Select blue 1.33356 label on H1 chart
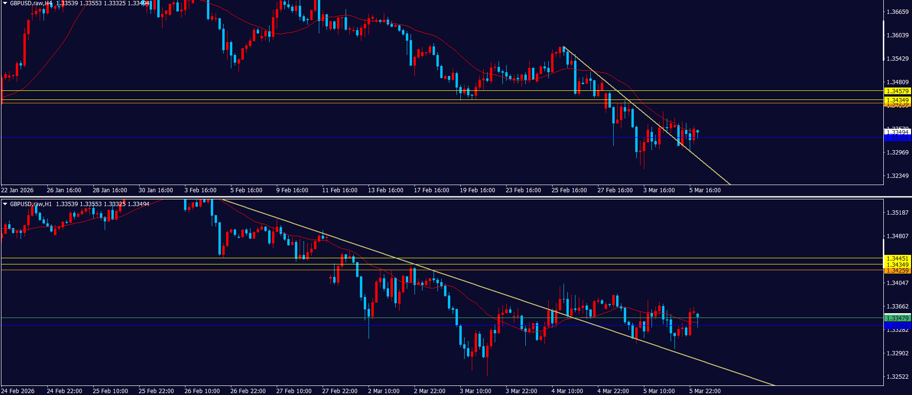Image resolution: width=912 pixels, height=395 pixels. click(x=897, y=326)
